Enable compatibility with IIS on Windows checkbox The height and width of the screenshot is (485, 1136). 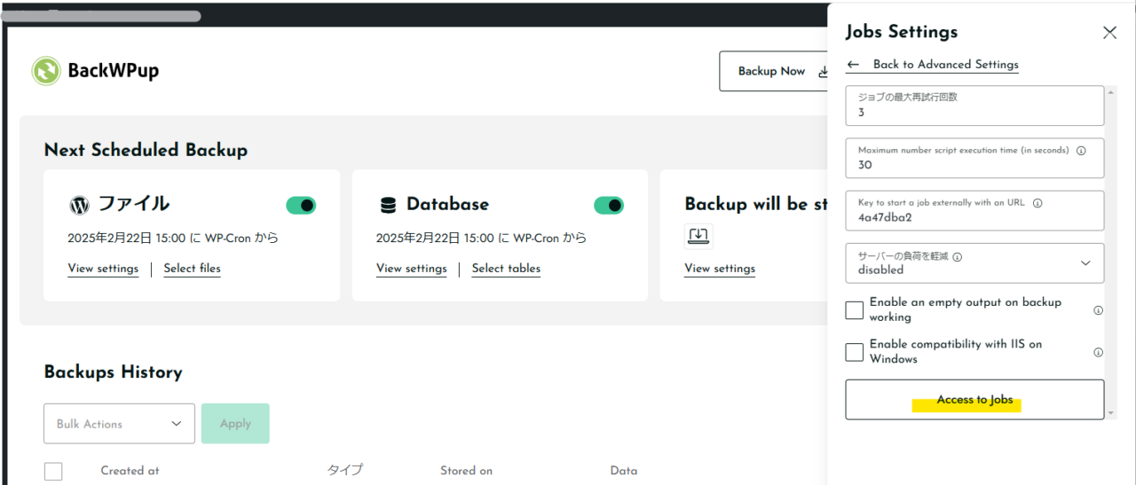pyautogui.click(x=855, y=352)
